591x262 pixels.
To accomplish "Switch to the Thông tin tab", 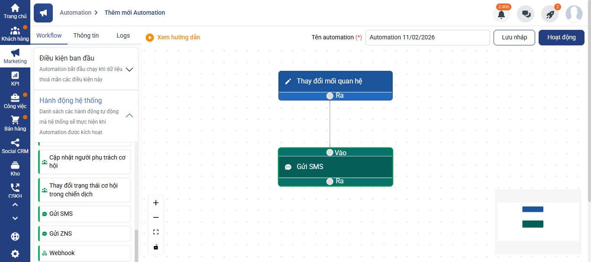I will pyautogui.click(x=86, y=35).
